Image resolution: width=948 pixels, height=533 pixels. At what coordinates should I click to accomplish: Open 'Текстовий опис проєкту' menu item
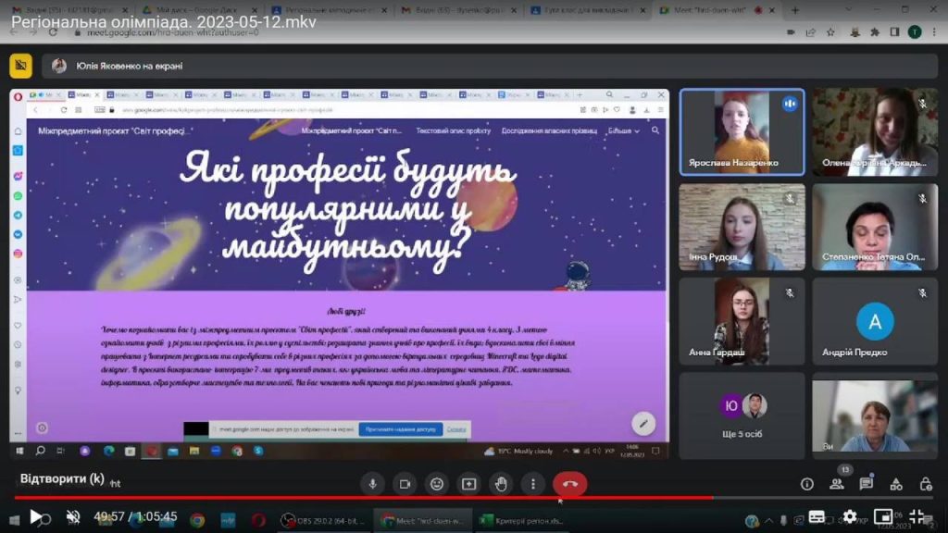[x=453, y=131]
